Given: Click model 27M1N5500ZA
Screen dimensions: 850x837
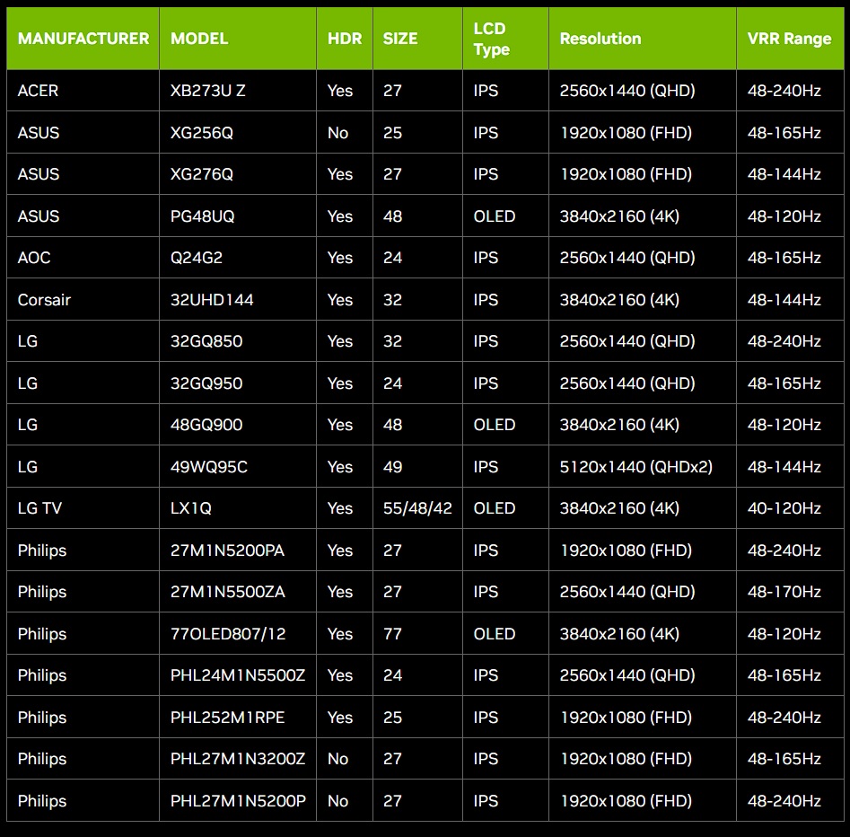Looking at the screenshot, I should click(238, 592).
